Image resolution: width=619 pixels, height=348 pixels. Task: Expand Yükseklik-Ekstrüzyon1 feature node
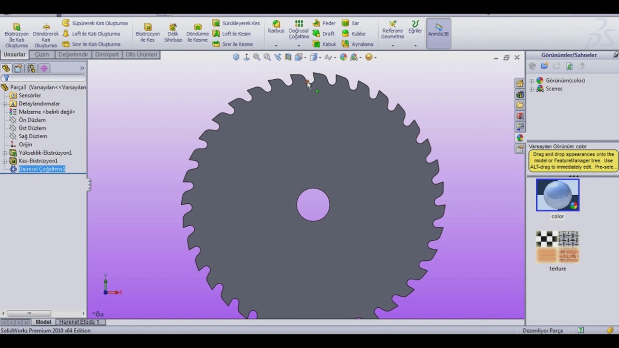pyautogui.click(x=5, y=153)
